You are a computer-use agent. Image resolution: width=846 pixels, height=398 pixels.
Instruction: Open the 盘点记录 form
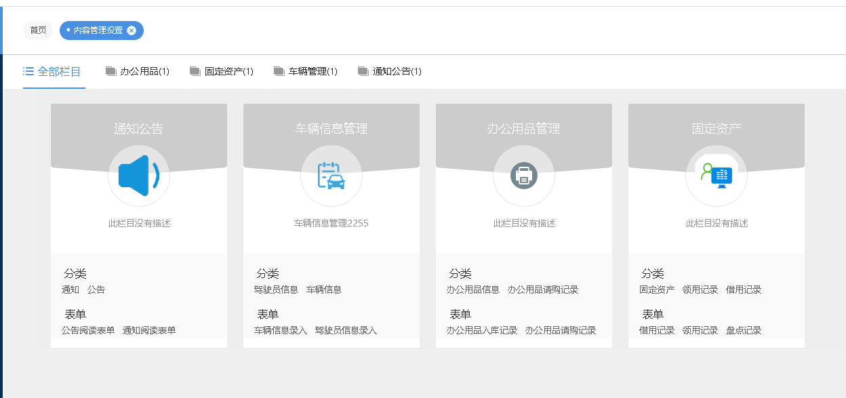coord(744,330)
